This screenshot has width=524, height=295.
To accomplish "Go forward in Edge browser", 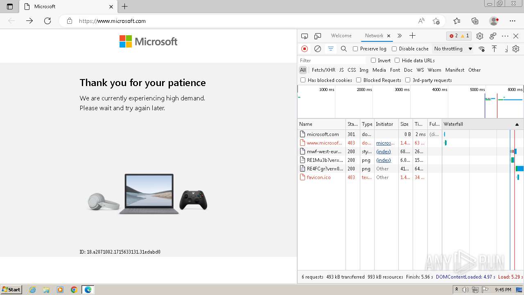I will pos(29,21).
